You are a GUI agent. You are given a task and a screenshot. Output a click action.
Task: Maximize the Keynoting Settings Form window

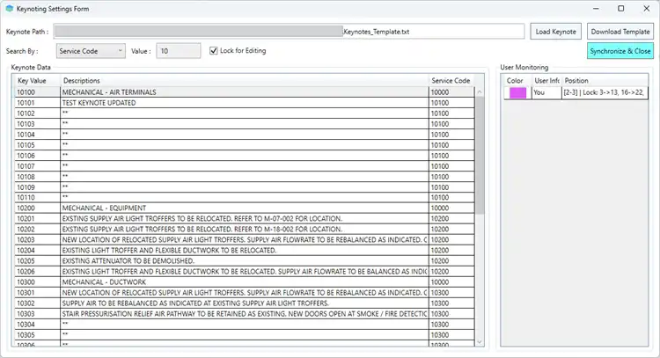621,9
